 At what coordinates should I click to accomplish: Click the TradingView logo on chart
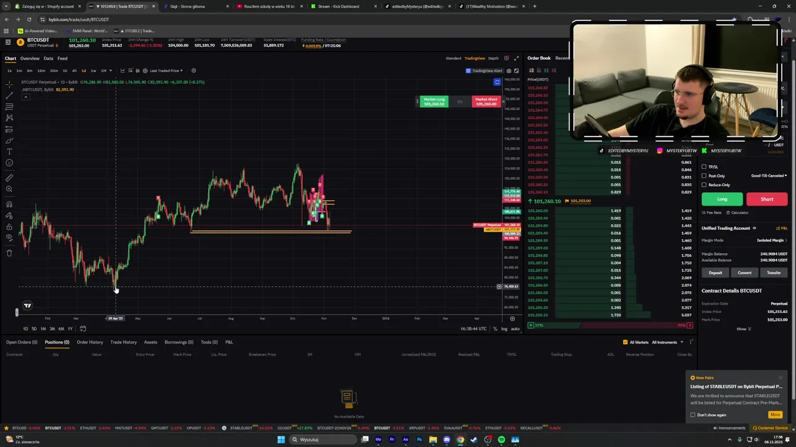(x=27, y=305)
